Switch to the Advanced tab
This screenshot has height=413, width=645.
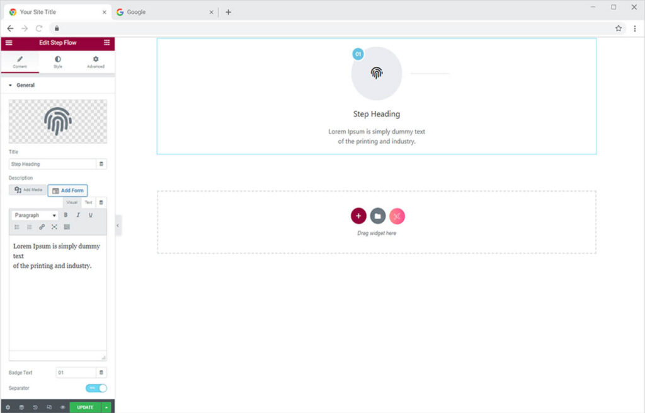coord(96,62)
